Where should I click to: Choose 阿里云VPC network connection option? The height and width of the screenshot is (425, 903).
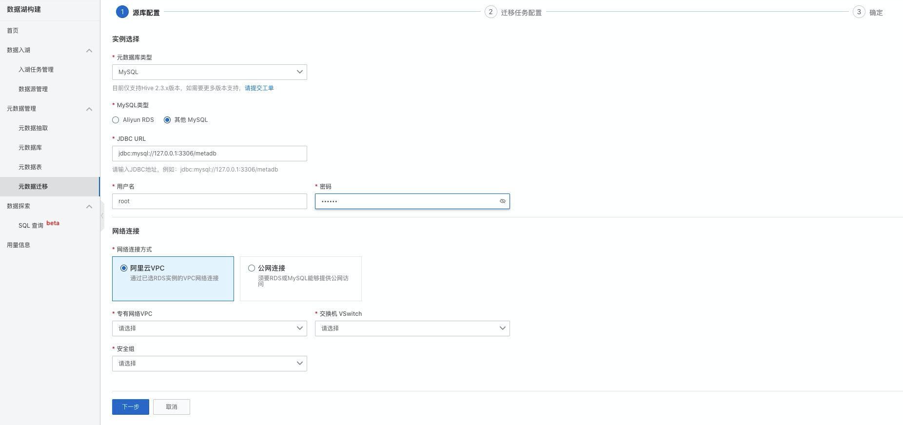coord(173,279)
